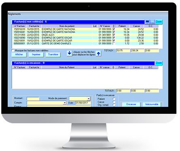180x151 pixels.
Task: Click the dark blue icon left of Zoom
Action: 147,22
